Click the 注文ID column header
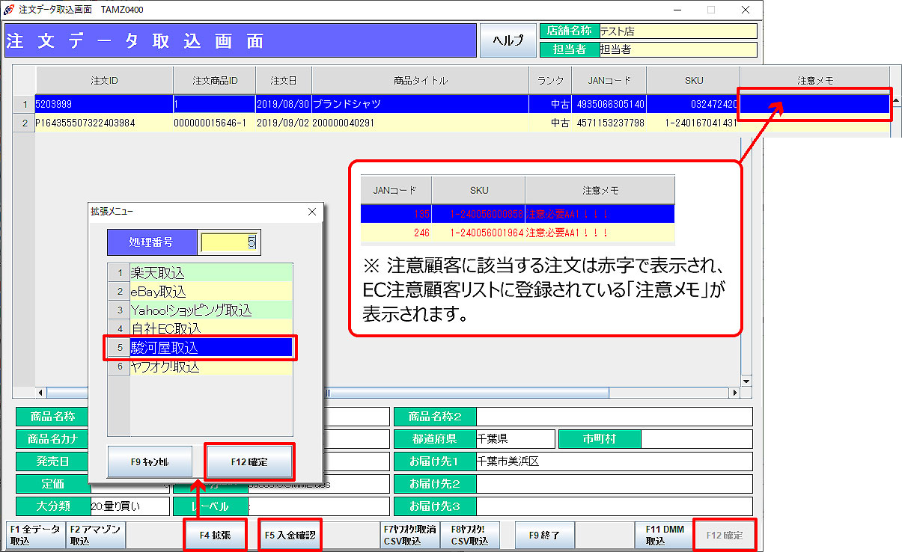 pyautogui.click(x=104, y=81)
